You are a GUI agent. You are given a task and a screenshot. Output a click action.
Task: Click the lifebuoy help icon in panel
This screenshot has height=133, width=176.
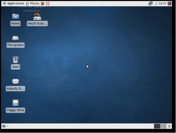pyautogui.click(x=48, y=4)
